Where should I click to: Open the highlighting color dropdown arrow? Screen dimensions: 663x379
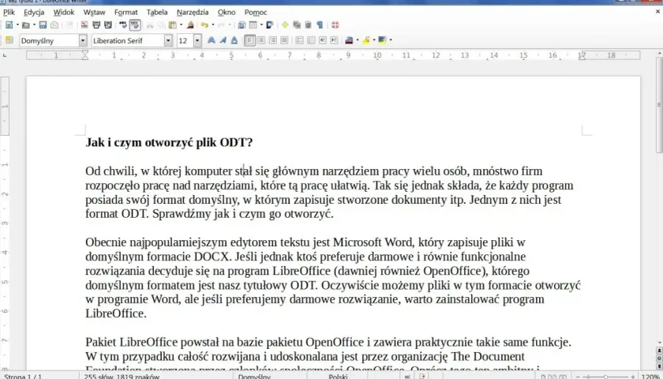[374, 40]
